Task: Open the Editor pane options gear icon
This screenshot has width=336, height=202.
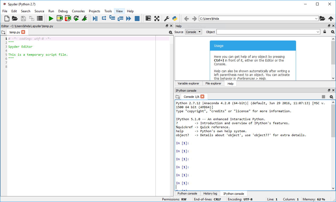Action: click(x=171, y=32)
